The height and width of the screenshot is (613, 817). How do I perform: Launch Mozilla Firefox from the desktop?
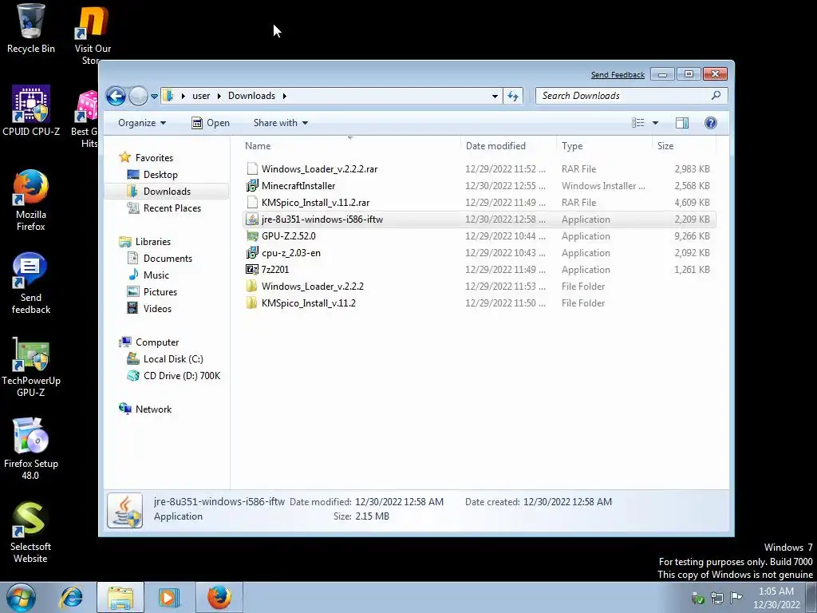(x=31, y=200)
